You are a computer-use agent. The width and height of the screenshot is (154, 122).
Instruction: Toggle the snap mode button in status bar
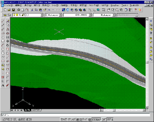click(64, 119)
